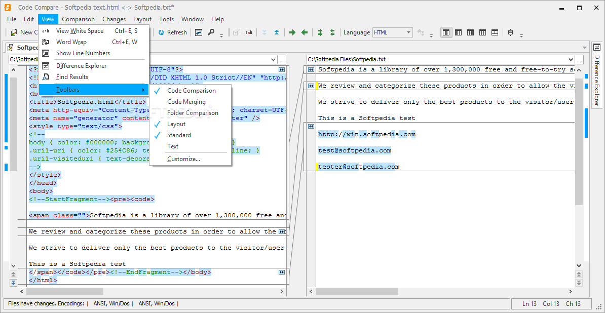Expand the left file path dropdown
Screen dimensions: 605x313
(273, 60)
